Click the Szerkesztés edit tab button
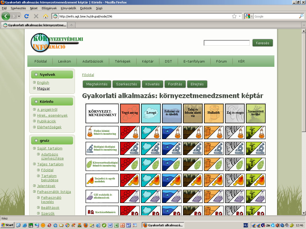306x229 pixels. click(126, 84)
